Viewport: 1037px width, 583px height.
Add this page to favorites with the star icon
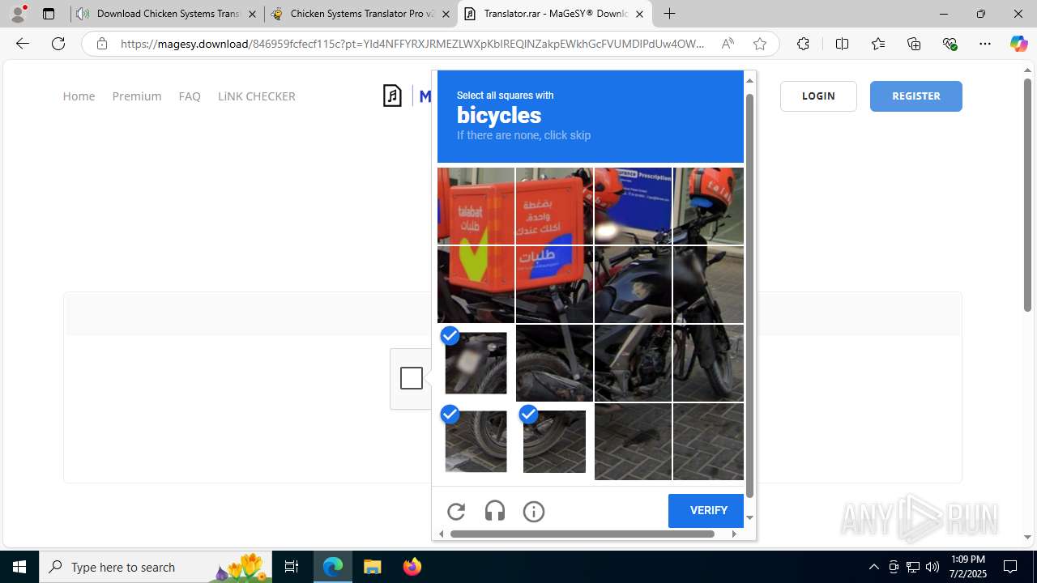click(x=760, y=44)
